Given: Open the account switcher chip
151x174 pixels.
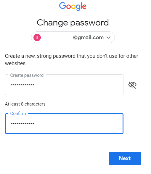Looking at the screenshot, I should 73,37.
